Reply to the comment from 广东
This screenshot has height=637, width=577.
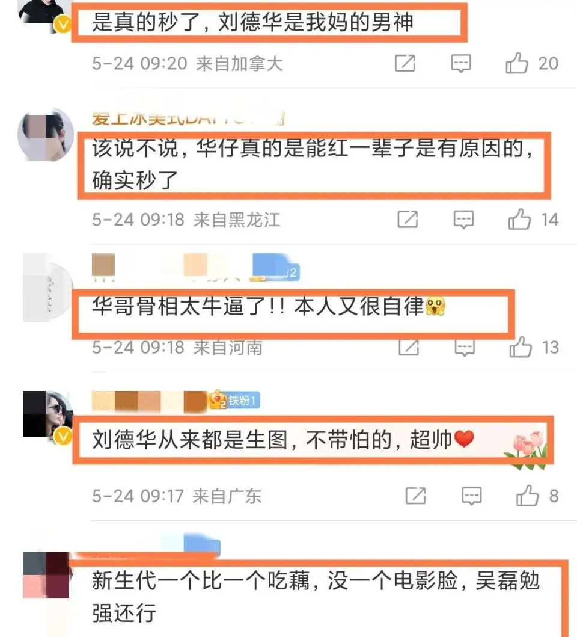pyautogui.click(x=471, y=496)
